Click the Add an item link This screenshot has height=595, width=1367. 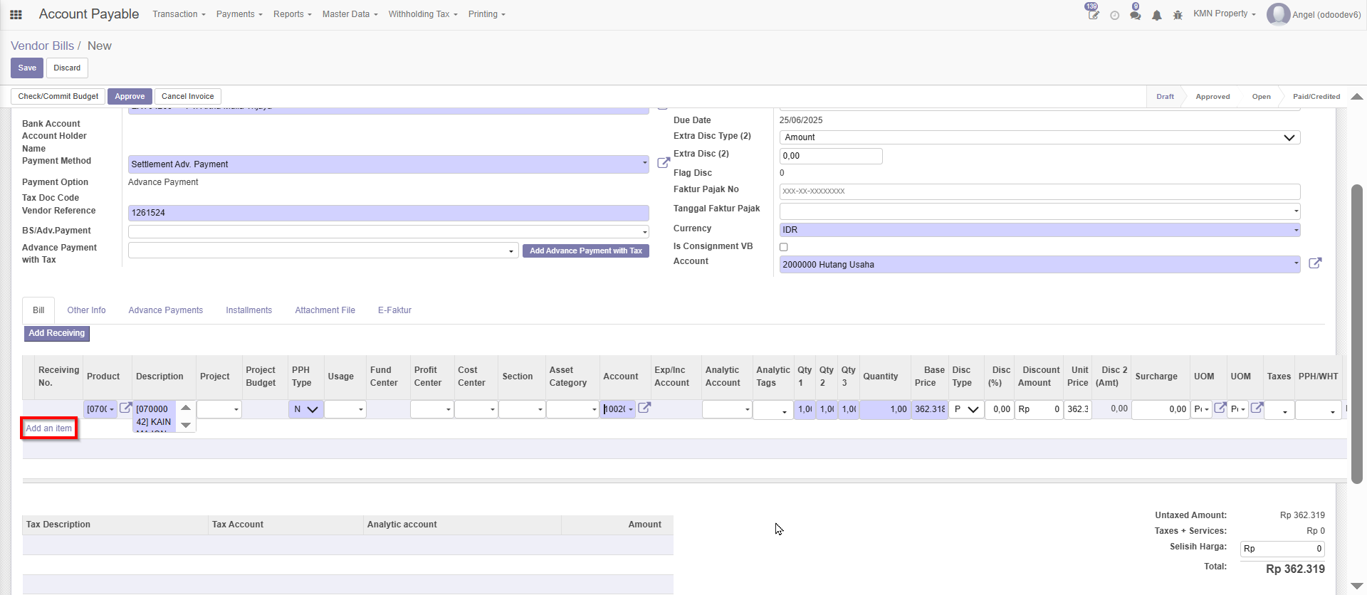(49, 428)
